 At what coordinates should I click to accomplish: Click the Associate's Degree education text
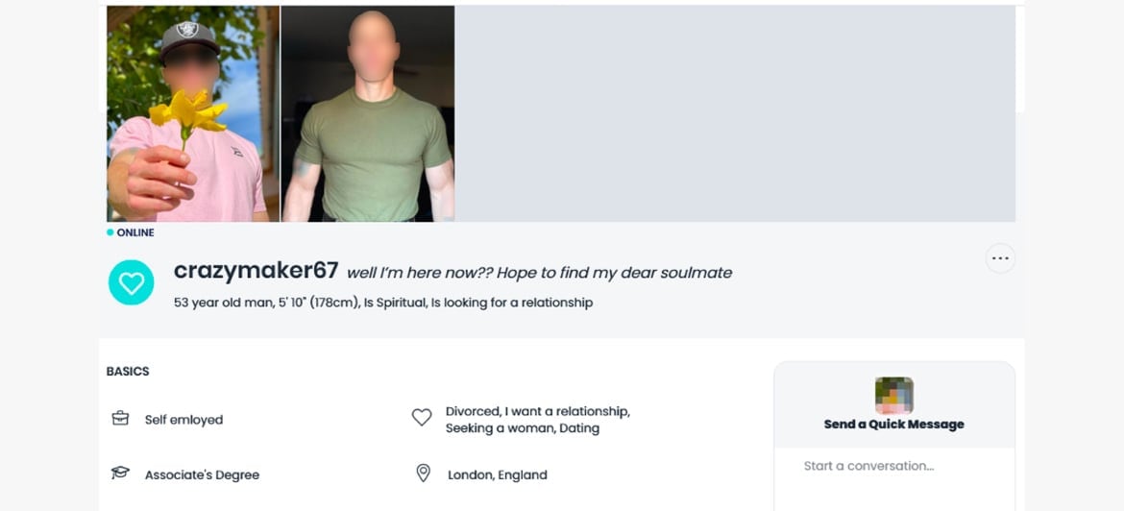(202, 474)
